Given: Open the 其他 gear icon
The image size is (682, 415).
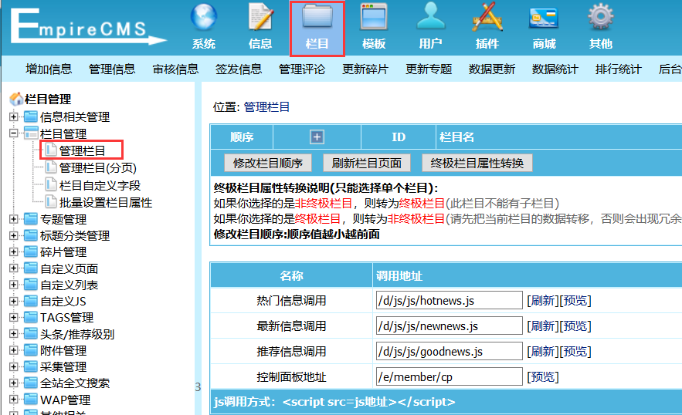Looking at the screenshot, I should pos(601,18).
